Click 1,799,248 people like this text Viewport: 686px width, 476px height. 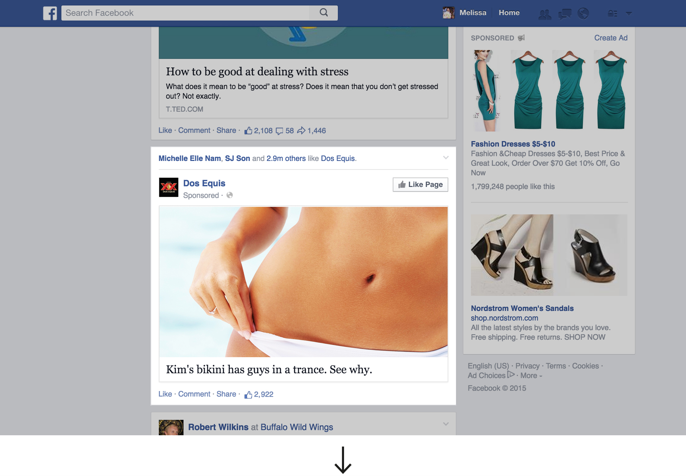click(513, 187)
